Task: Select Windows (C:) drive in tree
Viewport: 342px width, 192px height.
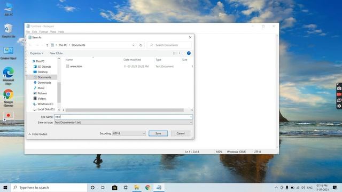Action: coord(45,104)
